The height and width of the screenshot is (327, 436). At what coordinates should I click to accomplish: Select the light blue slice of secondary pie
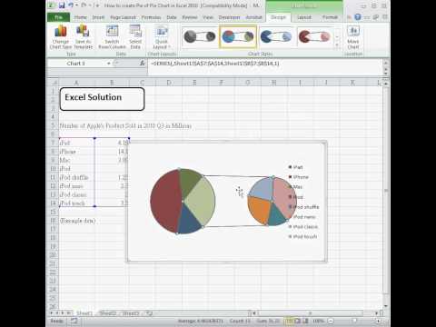coord(262,189)
